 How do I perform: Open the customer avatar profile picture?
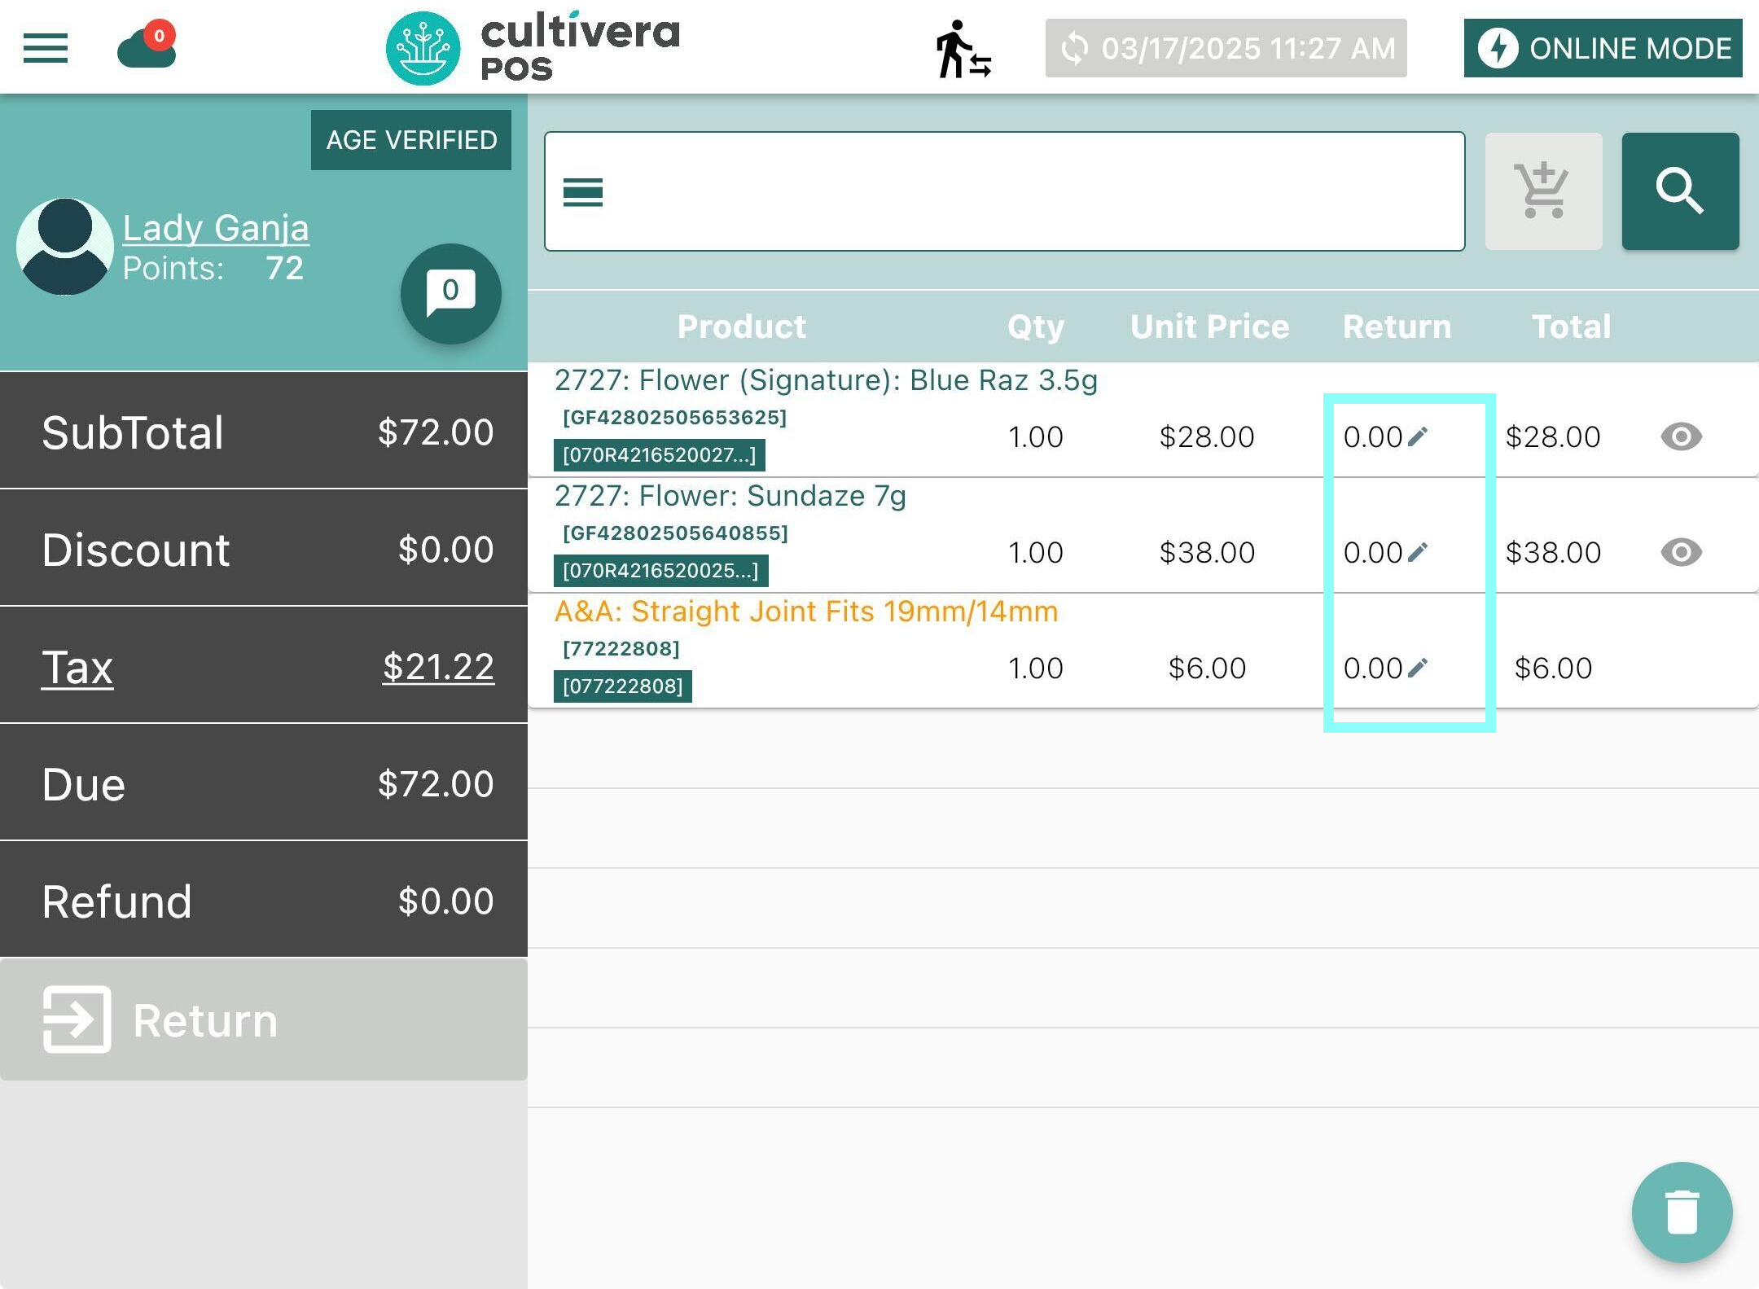pos(65,246)
